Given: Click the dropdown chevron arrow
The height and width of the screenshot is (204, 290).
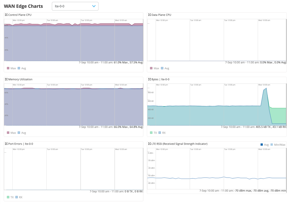Looking at the screenshot, I should 94,6.
